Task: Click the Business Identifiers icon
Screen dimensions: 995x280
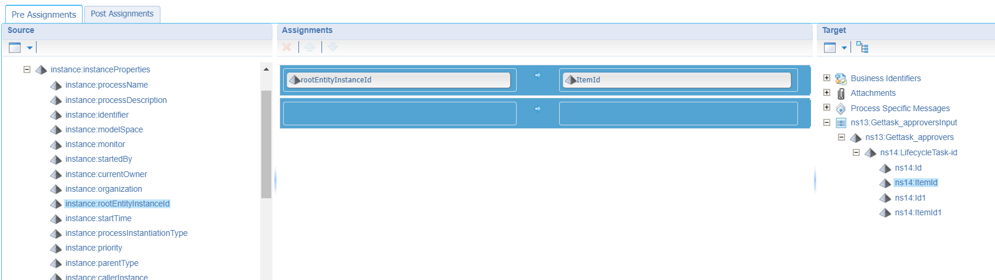Action: (841, 78)
